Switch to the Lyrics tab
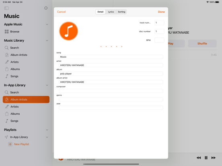The width and height of the screenshot is (222, 166). [x=111, y=12]
